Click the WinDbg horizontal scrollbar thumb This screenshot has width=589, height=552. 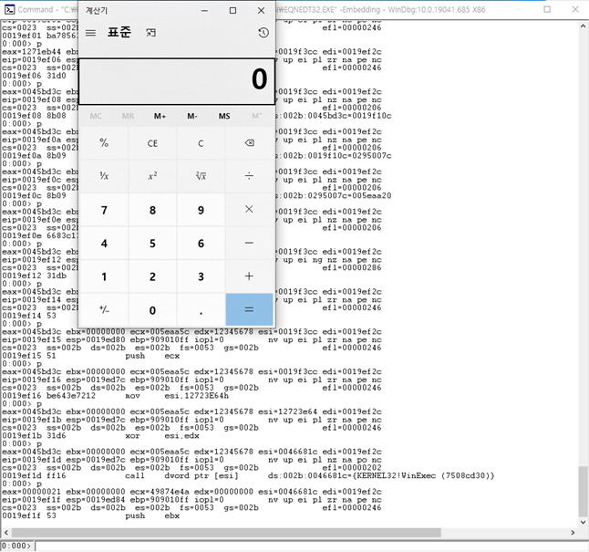226,533
